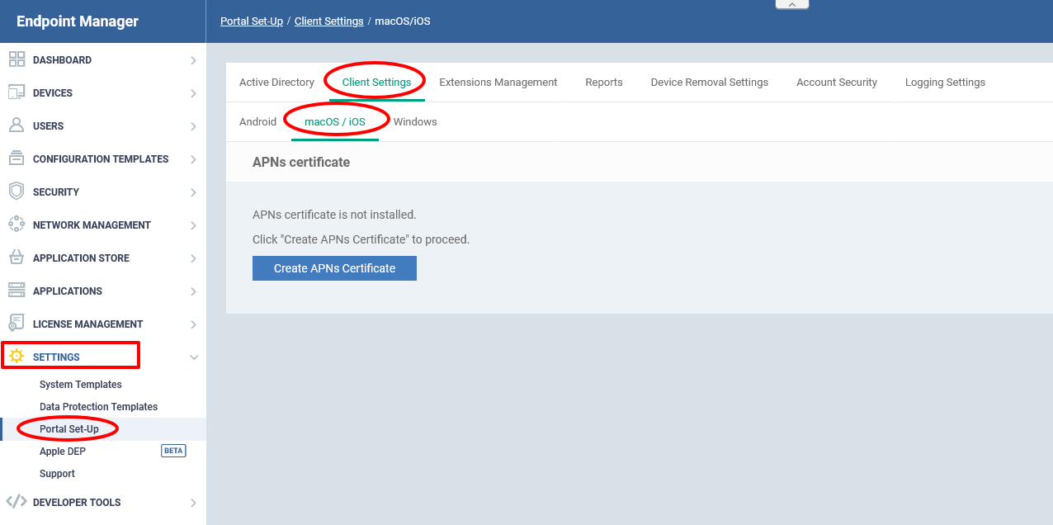The width and height of the screenshot is (1053, 525).
Task: Switch to the Windows sub-tab
Action: 415,122
